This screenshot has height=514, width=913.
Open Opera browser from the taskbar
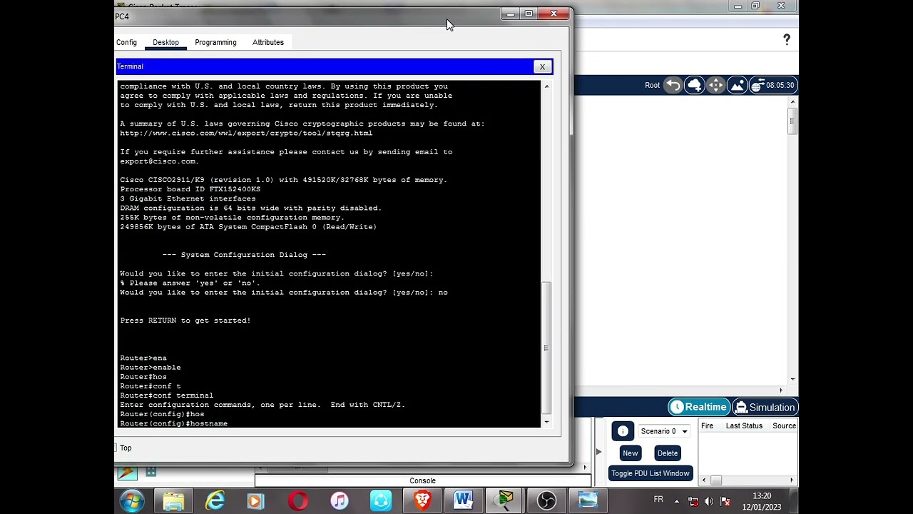tap(297, 501)
